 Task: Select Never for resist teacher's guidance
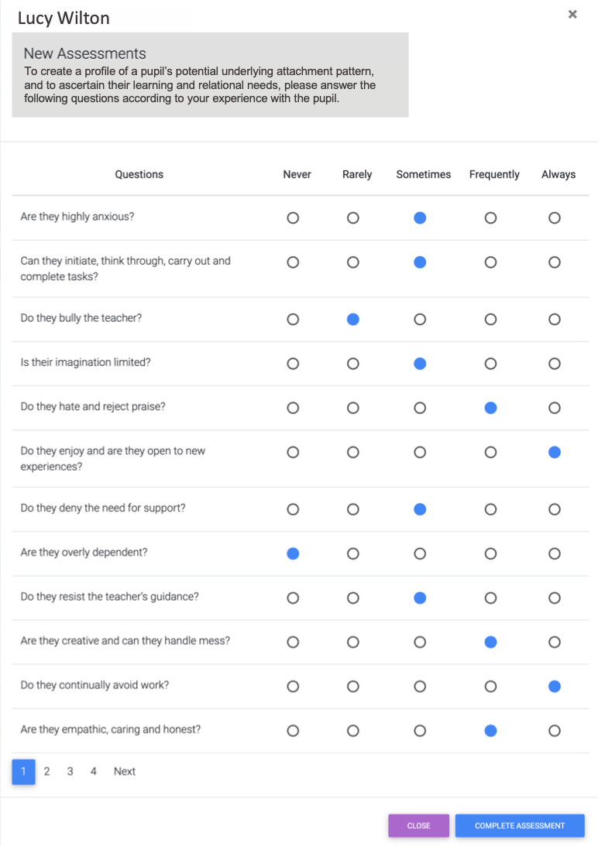click(x=293, y=598)
